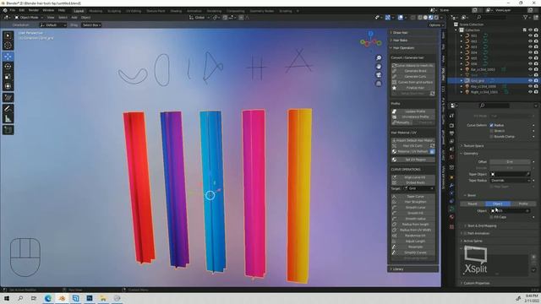Open File Explorer from the taskbar
The image size is (541, 304).
pos(103,298)
